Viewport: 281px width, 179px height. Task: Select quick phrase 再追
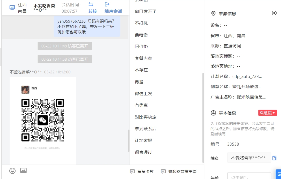click(139, 82)
